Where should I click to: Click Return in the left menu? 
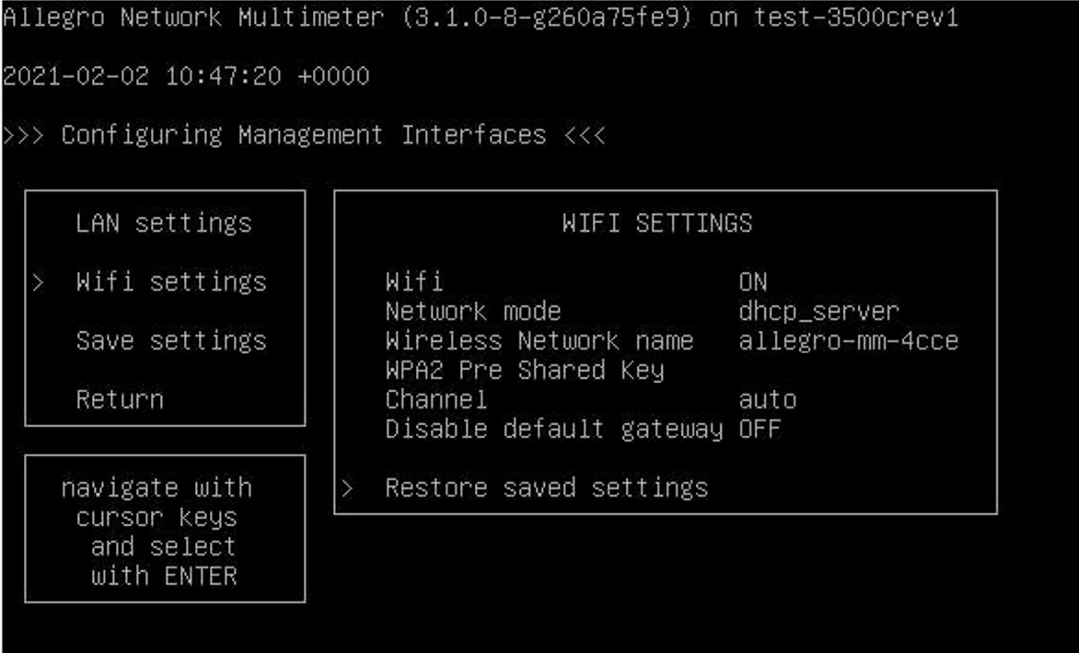[120, 399]
